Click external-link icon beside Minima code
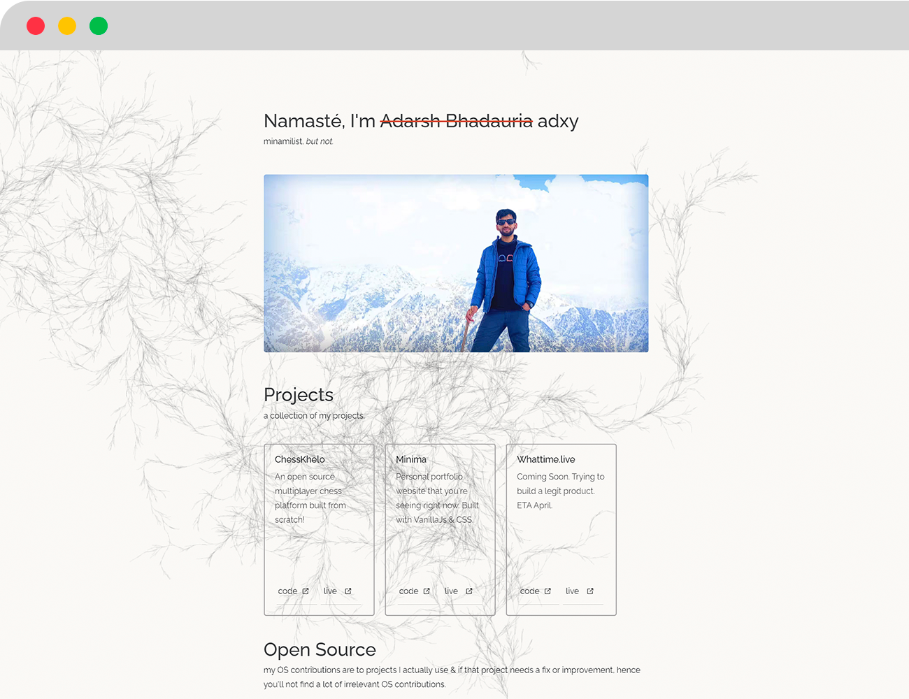Image resolution: width=909 pixels, height=699 pixels. [427, 591]
